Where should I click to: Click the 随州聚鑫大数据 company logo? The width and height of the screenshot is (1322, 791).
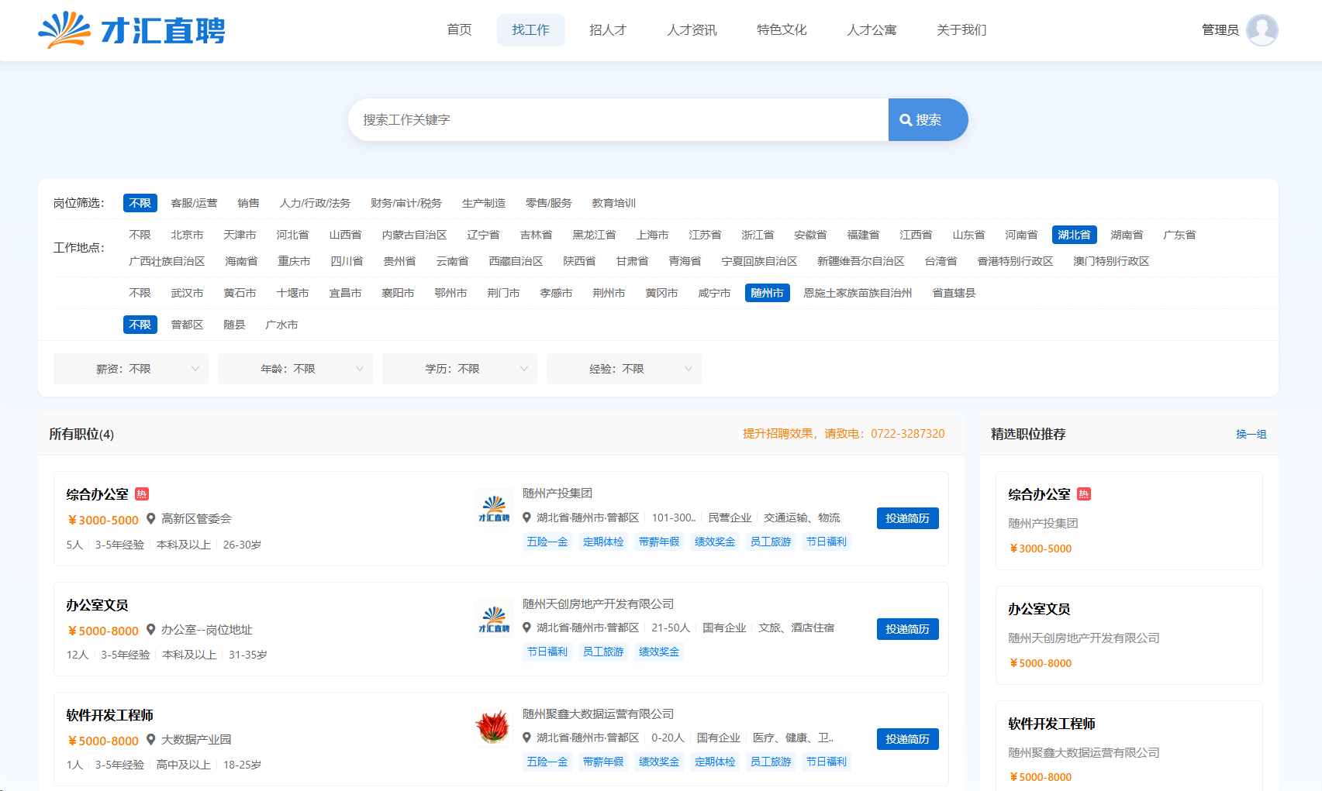pos(493,727)
